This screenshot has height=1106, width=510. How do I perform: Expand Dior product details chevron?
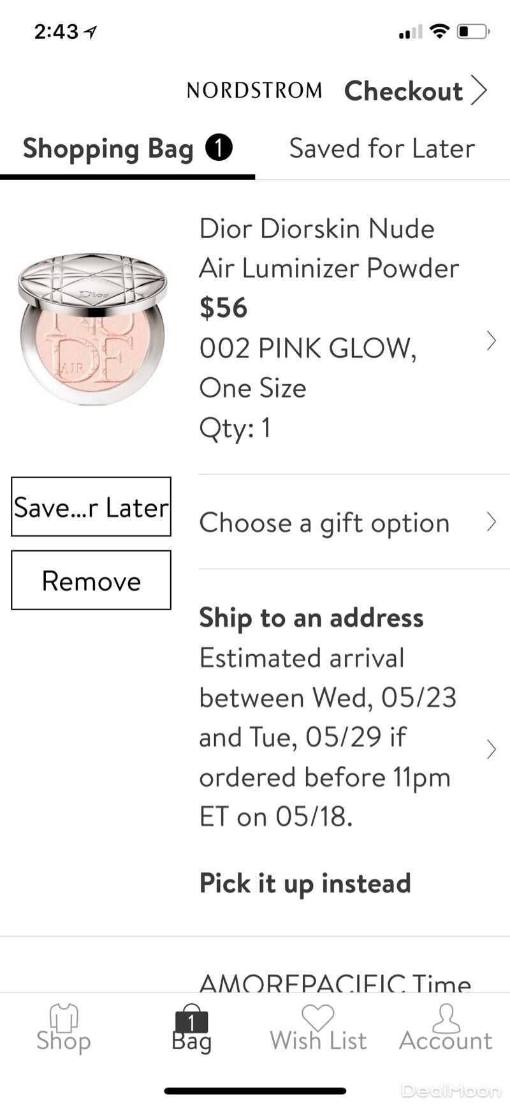[491, 341]
